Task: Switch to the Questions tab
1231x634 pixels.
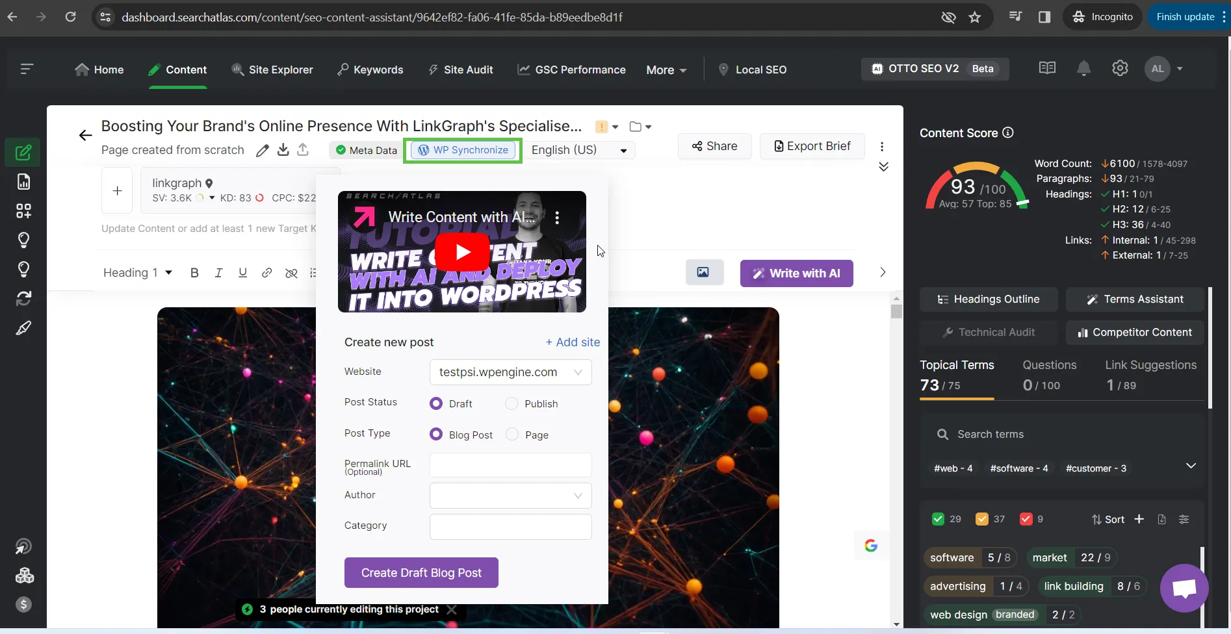Action: click(x=1049, y=375)
